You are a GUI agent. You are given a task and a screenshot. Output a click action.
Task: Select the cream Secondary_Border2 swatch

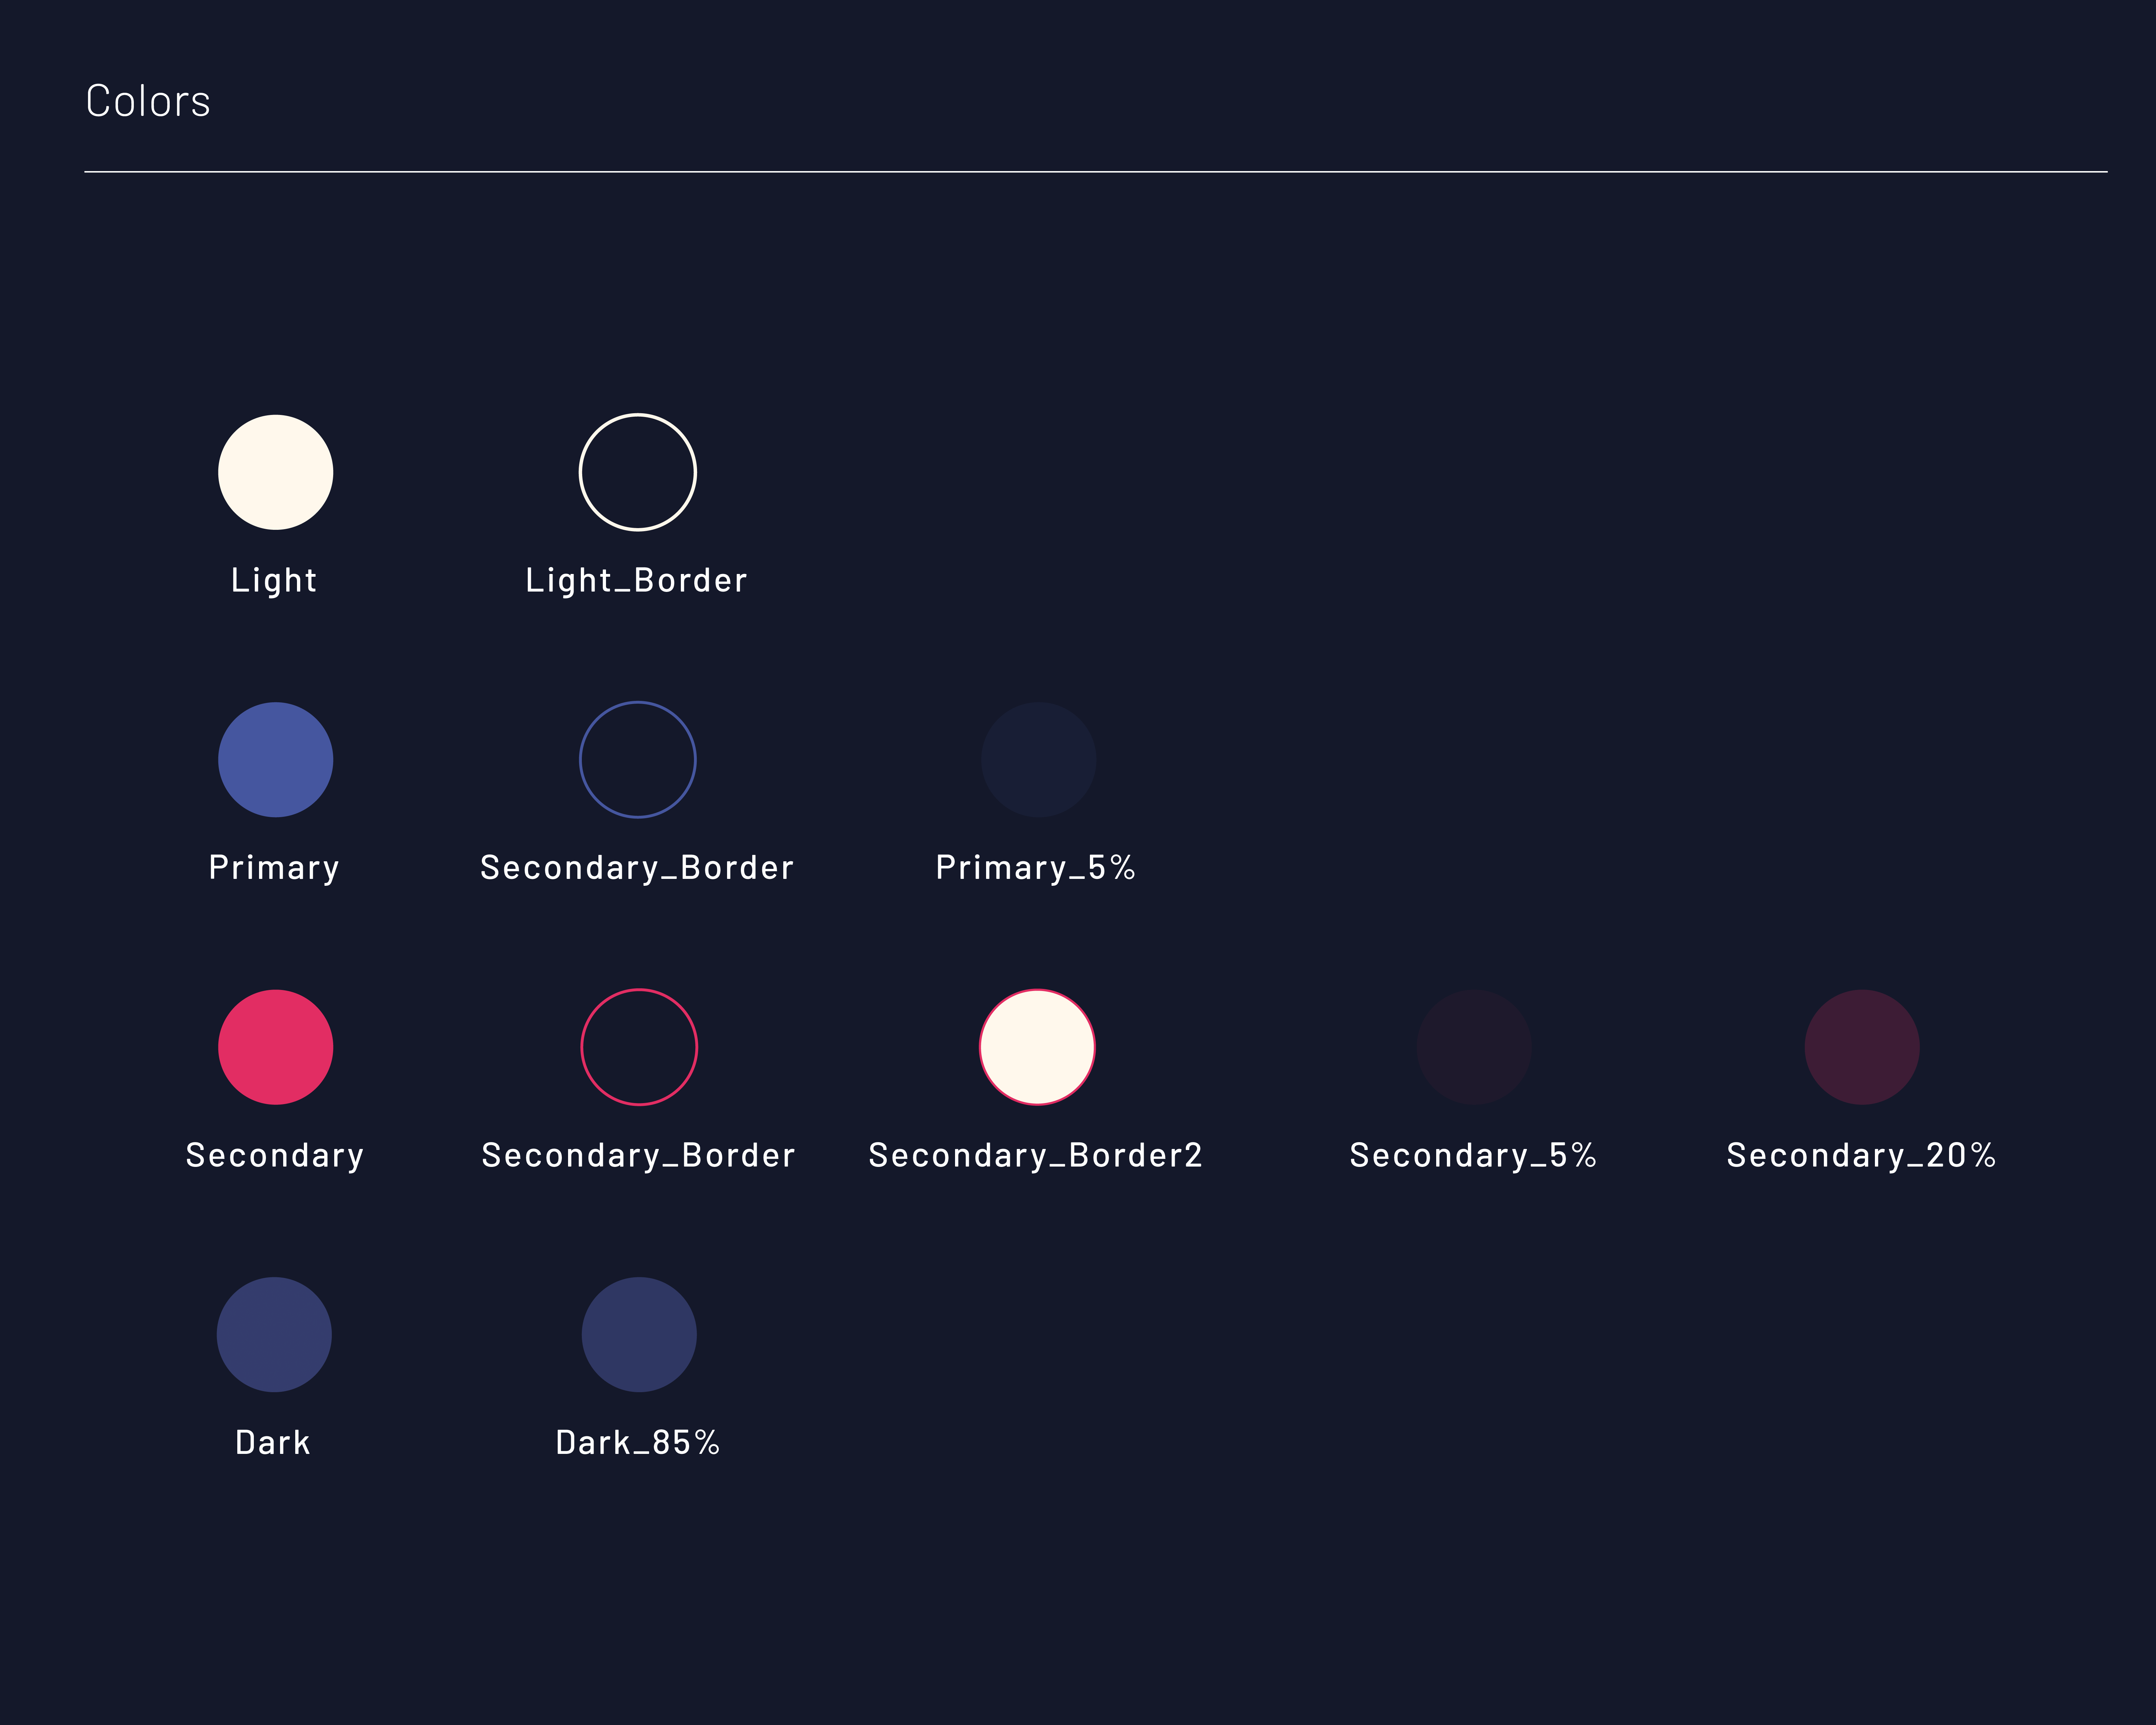pyautogui.click(x=1037, y=1047)
